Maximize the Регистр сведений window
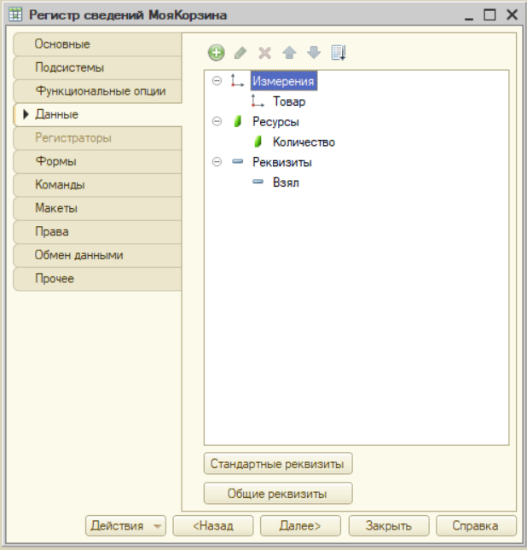The height and width of the screenshot is (550, 527). click(489, 14)
